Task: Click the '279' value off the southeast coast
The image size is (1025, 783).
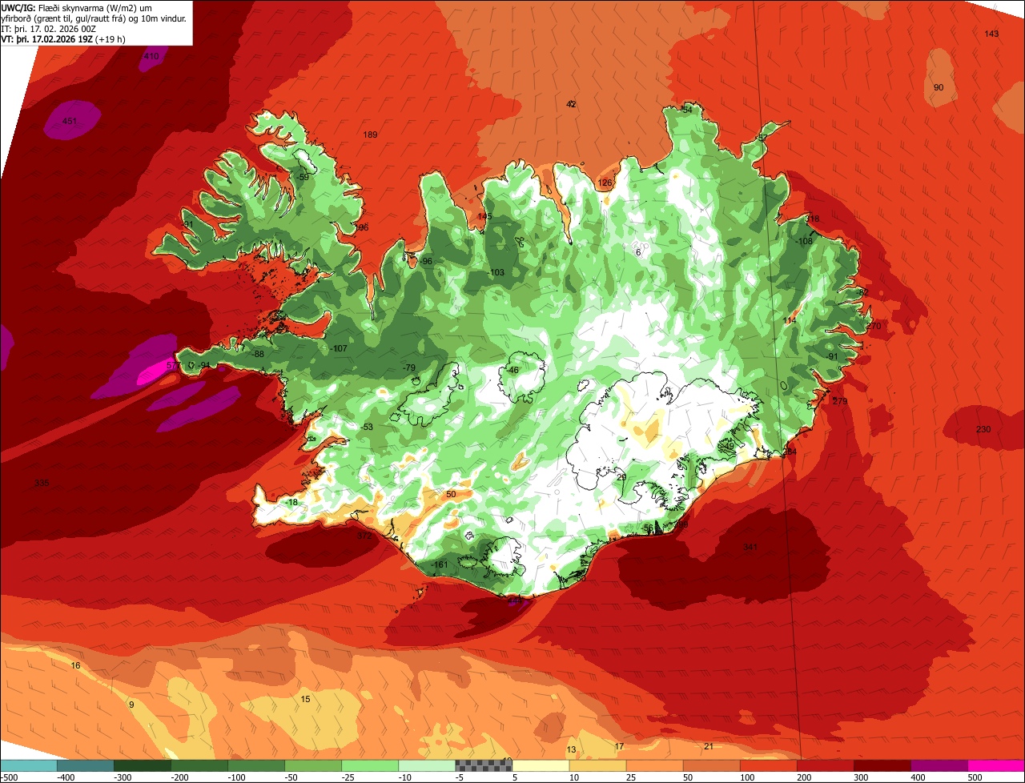Action: point(839,402)
